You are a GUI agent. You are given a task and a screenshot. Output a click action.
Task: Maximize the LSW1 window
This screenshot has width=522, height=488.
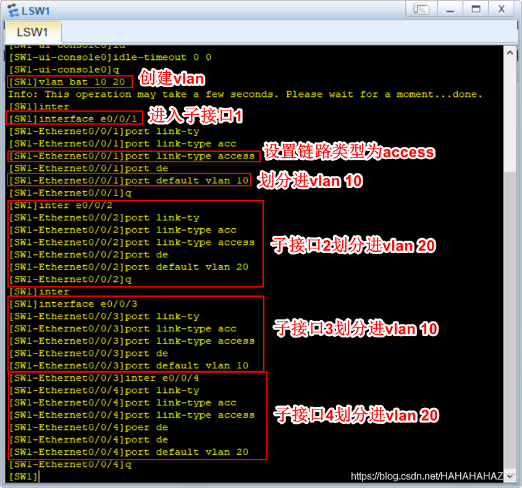[x=476, y=9]
